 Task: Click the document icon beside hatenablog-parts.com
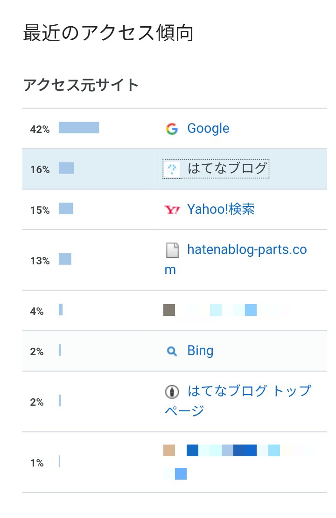pos(172,250)
